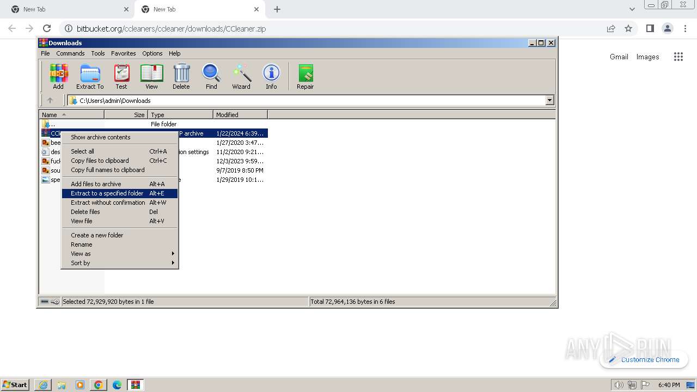Open the Favorites menu
This screenshot has width=697, height=392.
tap(124, 53)
